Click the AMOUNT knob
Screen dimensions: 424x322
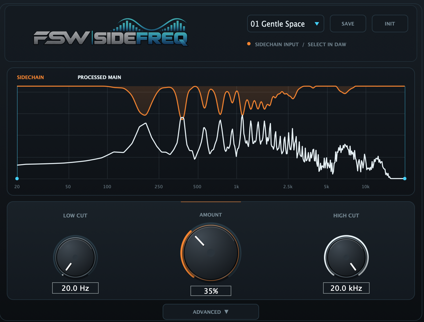(x=211, y=252)
